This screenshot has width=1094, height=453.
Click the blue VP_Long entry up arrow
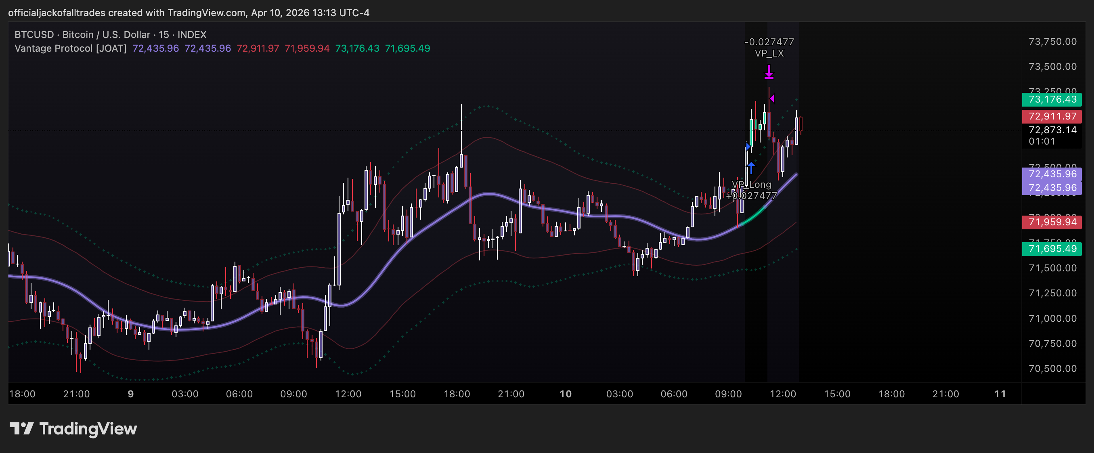coord(751,168)
